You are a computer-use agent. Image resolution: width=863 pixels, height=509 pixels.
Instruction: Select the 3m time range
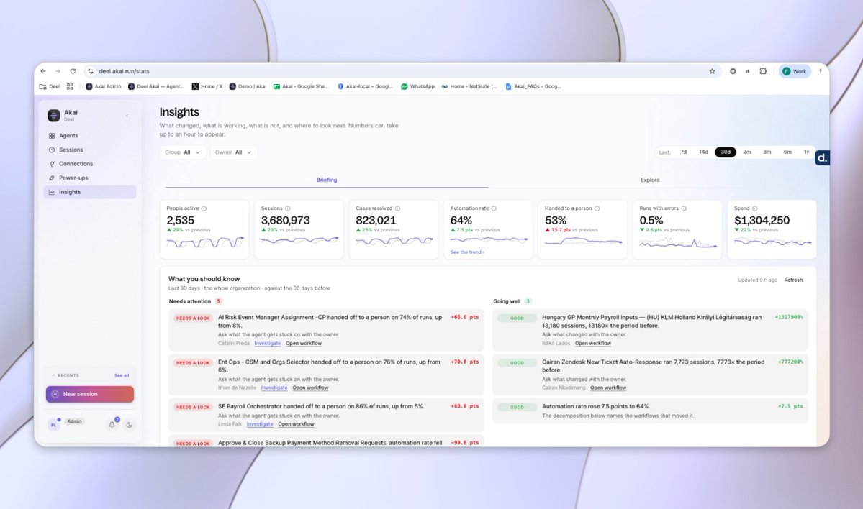click(767, 152)
